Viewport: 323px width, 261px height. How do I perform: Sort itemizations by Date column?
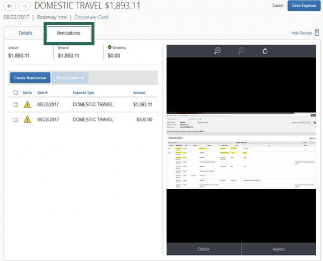click(40, 93)
